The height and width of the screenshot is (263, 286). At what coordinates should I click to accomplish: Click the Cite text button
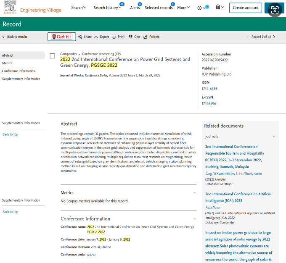[x=137, y=37]
